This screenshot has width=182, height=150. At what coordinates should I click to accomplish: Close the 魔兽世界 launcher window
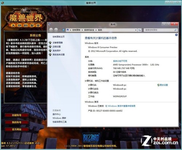(x=178, y=2)
